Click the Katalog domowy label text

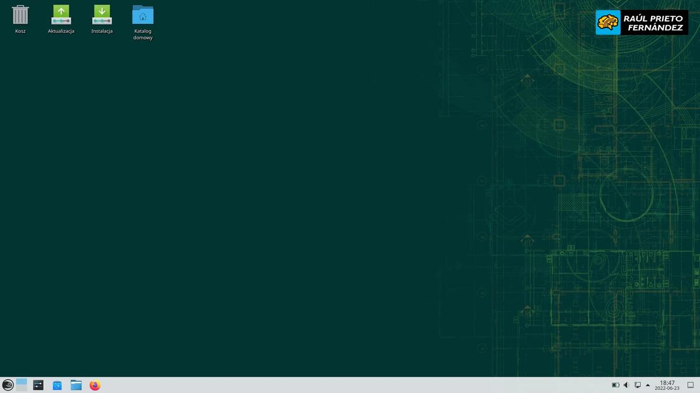[x=142, y=35]
